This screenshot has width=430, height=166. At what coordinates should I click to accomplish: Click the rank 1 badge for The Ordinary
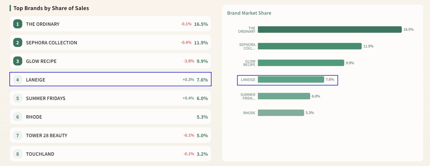(18, 24)
